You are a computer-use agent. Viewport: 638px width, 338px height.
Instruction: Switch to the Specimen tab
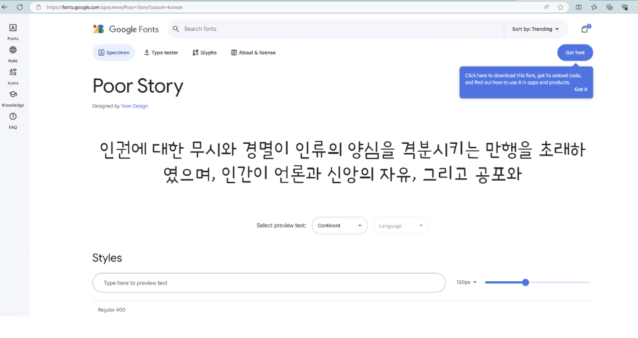114,52
